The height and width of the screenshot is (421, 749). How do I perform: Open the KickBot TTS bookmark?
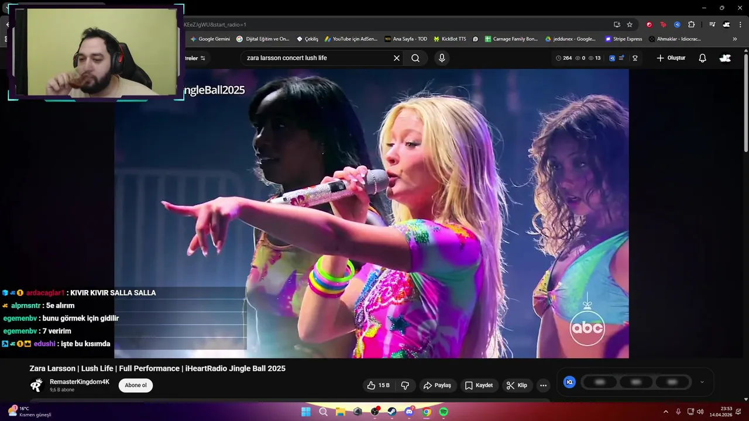point(449,39)
